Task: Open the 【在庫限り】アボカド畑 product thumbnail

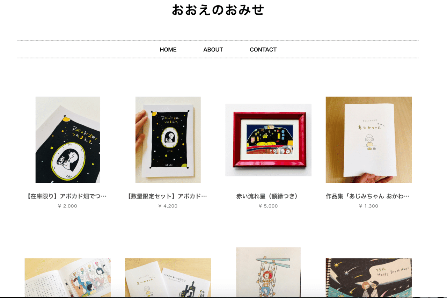Action: tap(68, 140)
